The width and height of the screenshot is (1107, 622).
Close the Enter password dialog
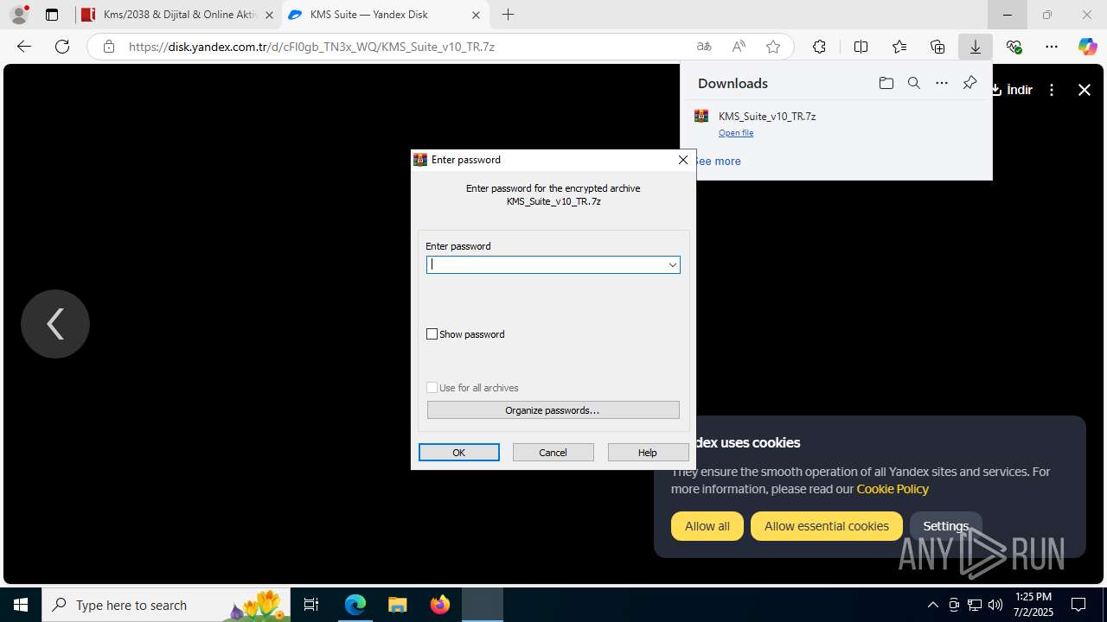pyautogui.click(x=683, y=160)
